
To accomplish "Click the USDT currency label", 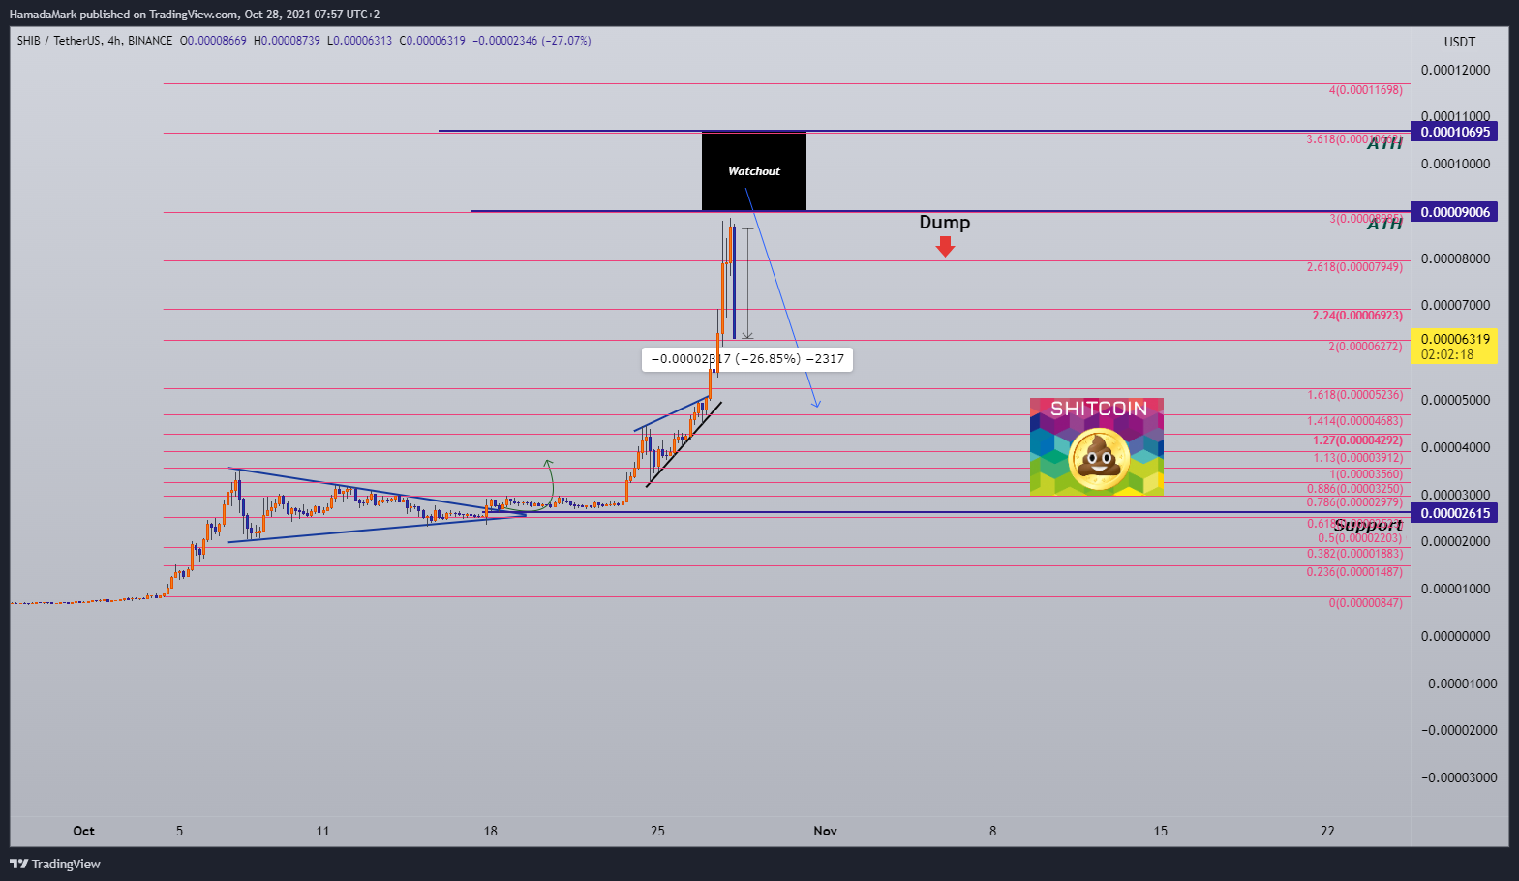I will [x=1460, y=42].
